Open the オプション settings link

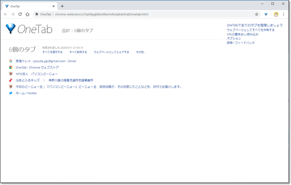click(x=234, y=38)
